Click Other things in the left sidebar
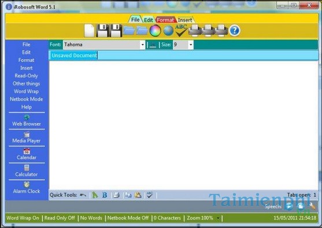 pyautogui.click(x=26, y=84)
